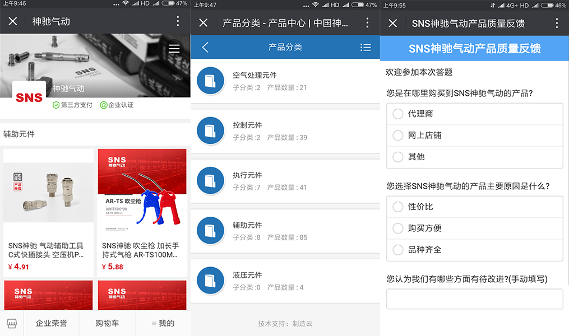Viewport: 569px width, 336px height.
Task: Select the 欢迎参加本次答题 text
Action: pyautogui.click(x=419, y=72)
